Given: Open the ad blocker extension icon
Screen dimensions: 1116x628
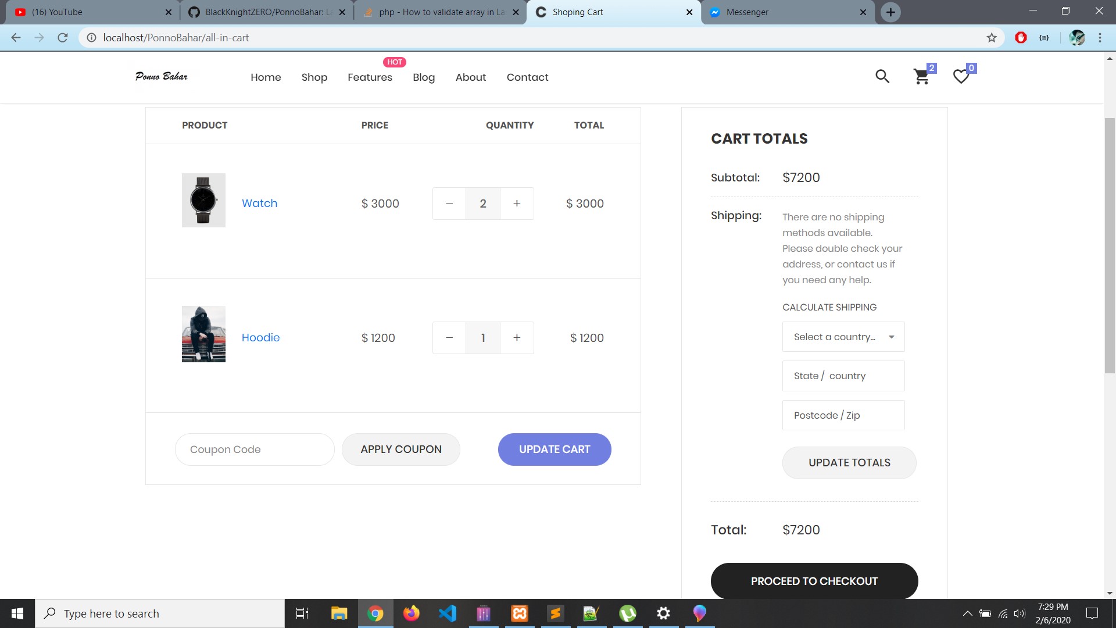Looking at the screenshot, I should point(1021,37).
